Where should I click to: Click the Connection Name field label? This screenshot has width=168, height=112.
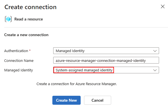(x=19, y=60)
